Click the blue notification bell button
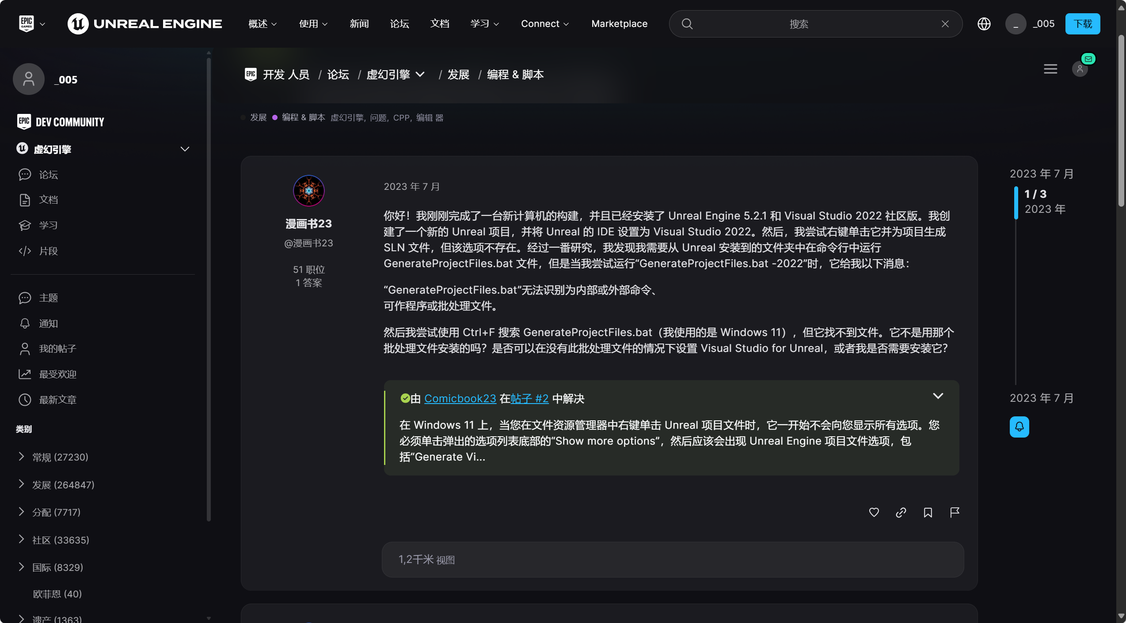This screenshot has height=623, width=1126. point(1019,427)
